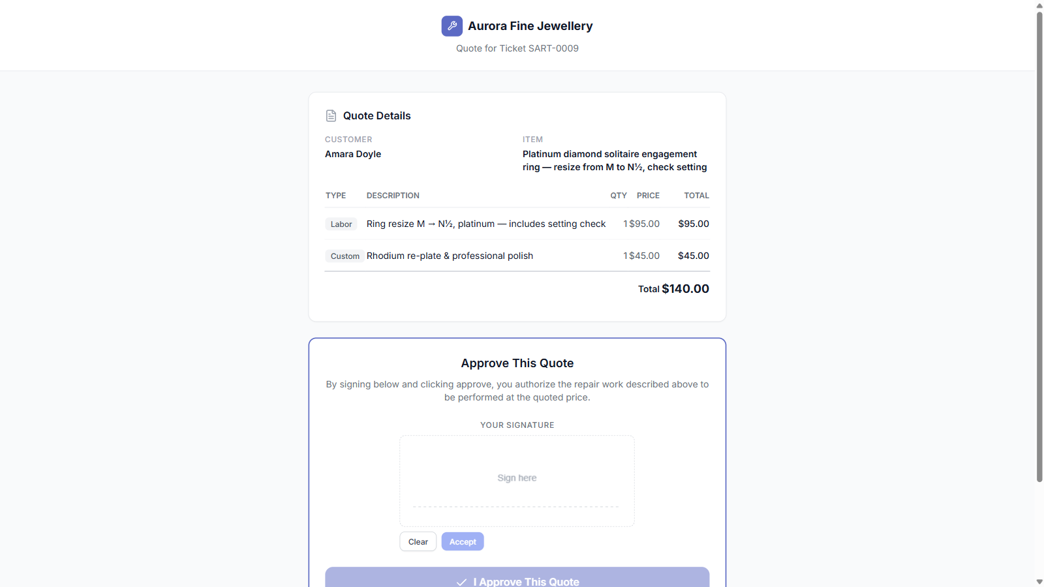Click the Rhodium re-plate line item description

[450, 256]
